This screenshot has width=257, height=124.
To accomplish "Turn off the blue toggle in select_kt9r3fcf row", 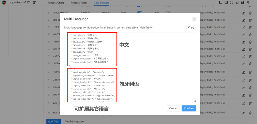I will 139,13.
